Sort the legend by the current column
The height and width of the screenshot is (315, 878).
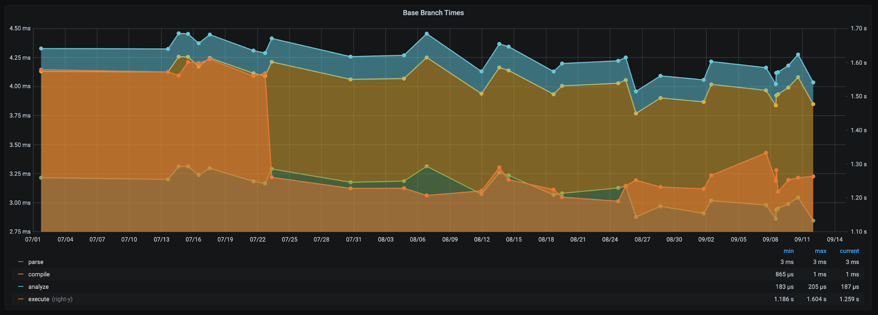(849, 251)
